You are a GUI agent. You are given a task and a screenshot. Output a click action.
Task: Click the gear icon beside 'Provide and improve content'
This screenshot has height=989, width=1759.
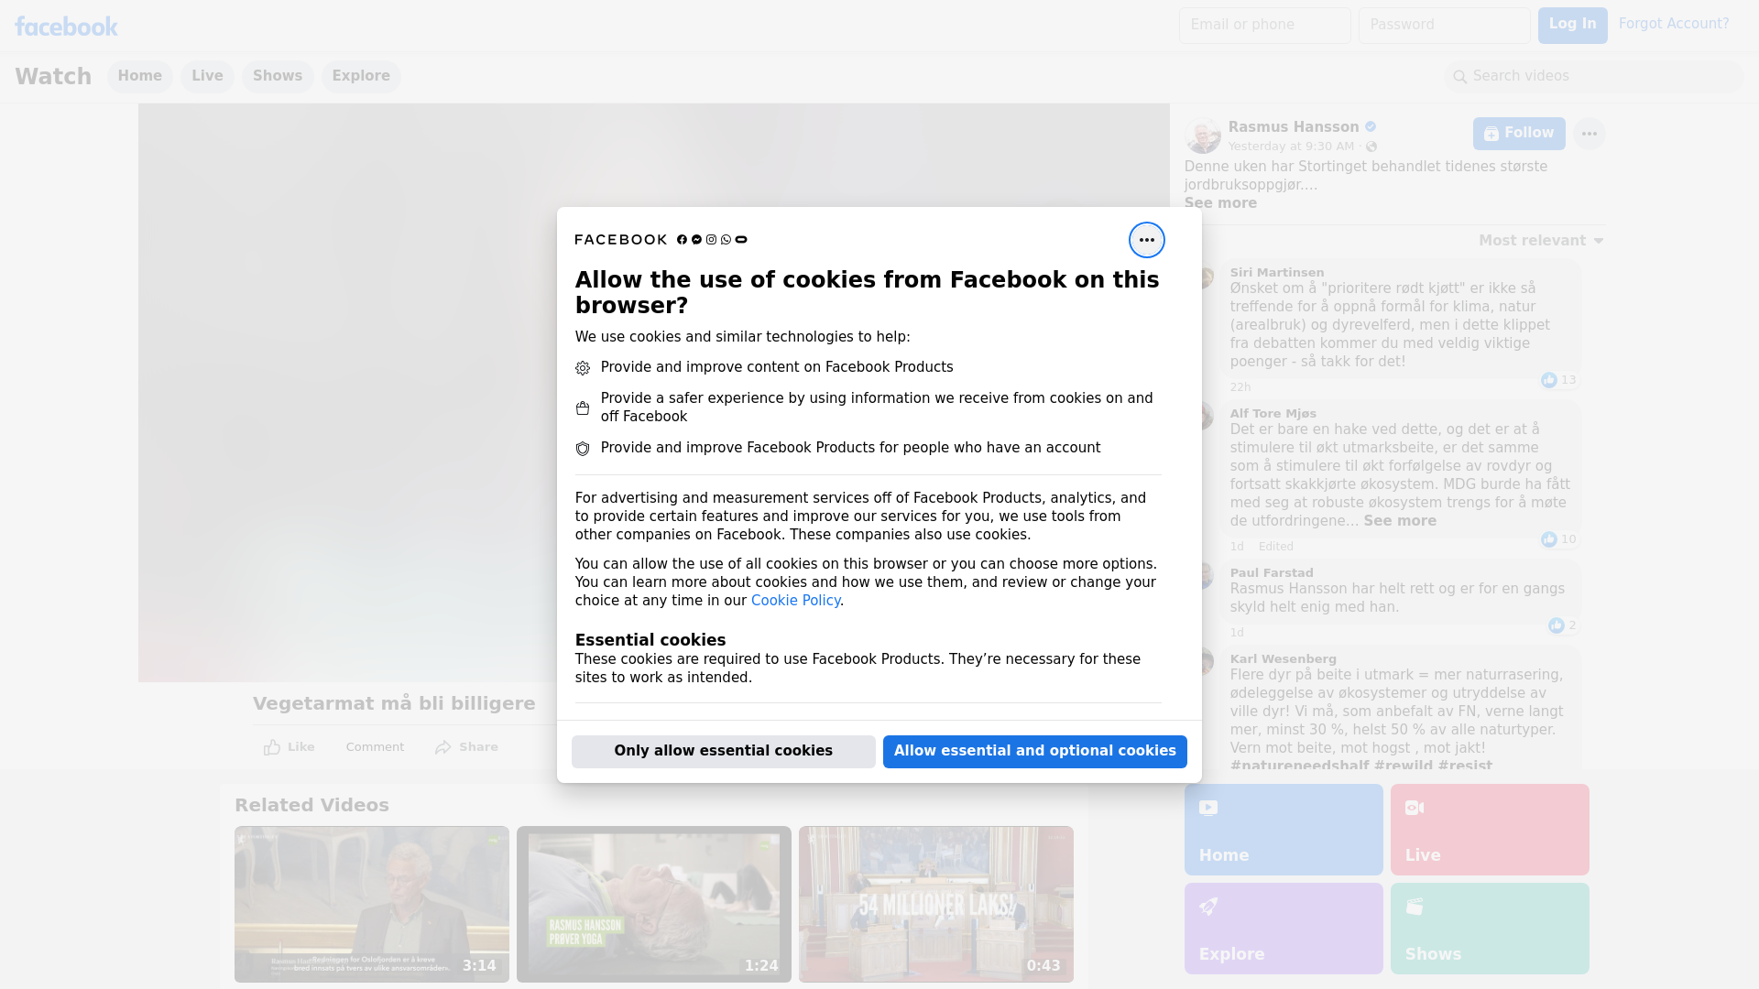tap(583, 368)
